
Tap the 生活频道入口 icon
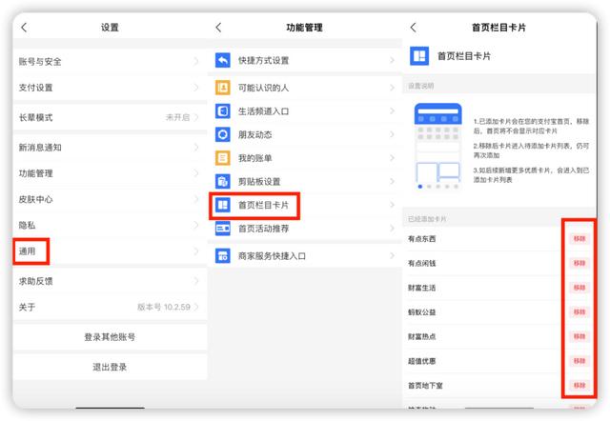point(222,111)
